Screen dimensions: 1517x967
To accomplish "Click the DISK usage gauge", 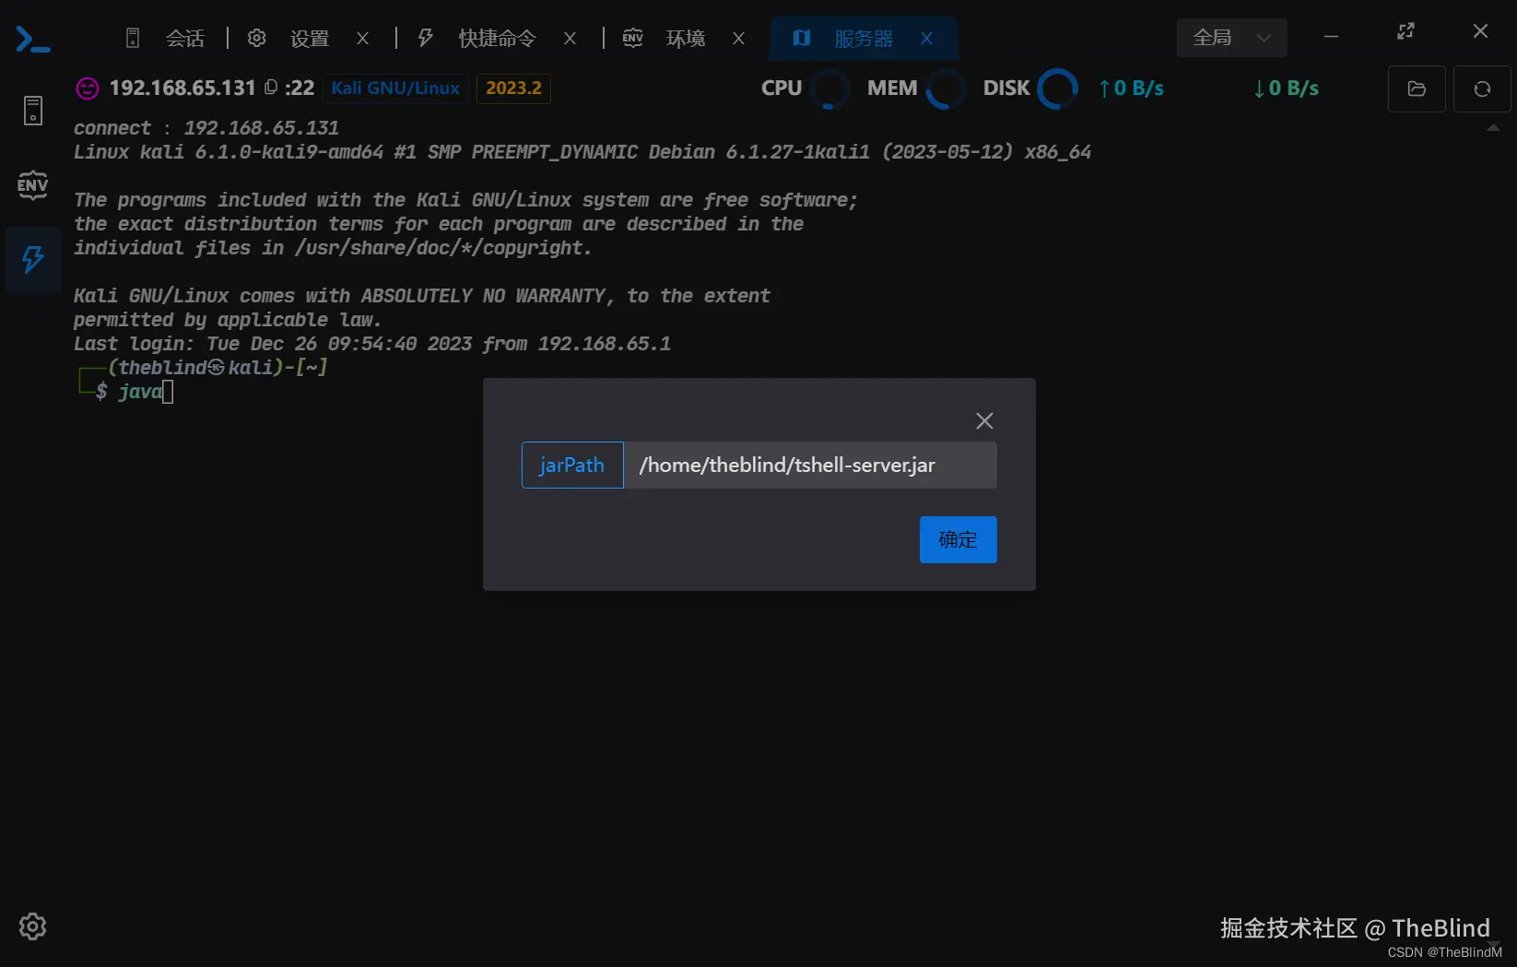I will pyautogui.click(x=1057, y=88).
